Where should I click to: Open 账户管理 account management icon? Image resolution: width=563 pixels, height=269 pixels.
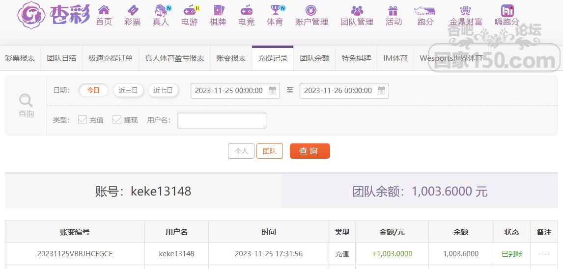click(311, 10)
